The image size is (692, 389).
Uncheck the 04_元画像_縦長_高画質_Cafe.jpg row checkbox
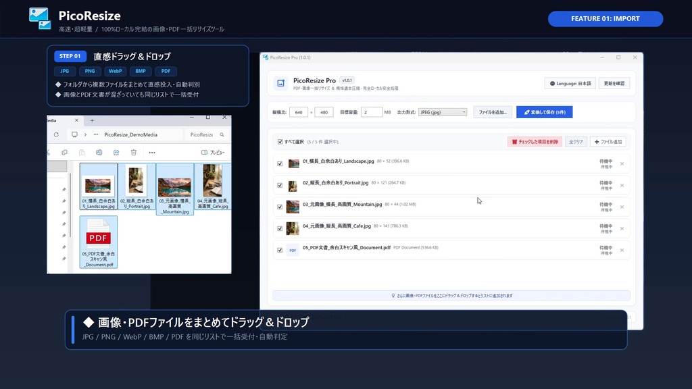pyautogui.click(x=280, y=228)
